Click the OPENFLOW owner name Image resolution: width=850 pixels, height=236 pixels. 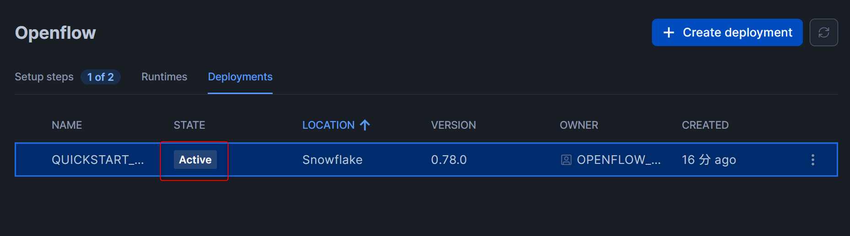(619, 160)
